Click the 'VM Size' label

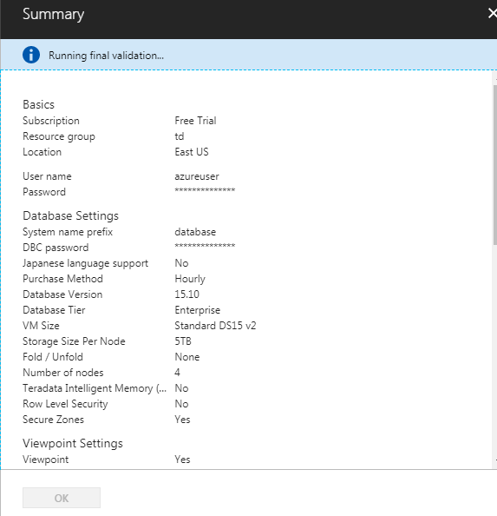[x=41, y=326]
